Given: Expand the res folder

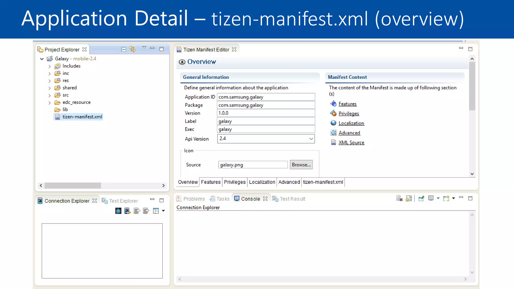Looking at the screenshot, I should click(x=49, y=81).
